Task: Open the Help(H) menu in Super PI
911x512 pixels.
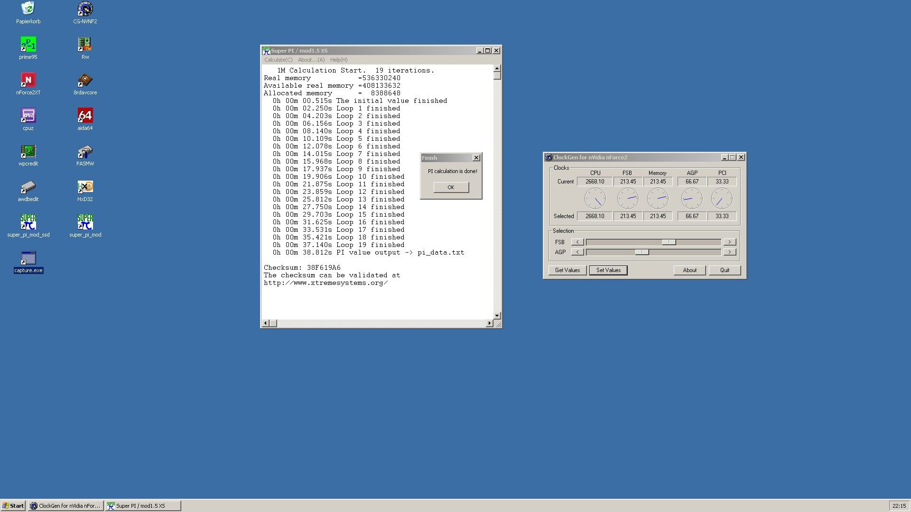Action: point(339,60)
